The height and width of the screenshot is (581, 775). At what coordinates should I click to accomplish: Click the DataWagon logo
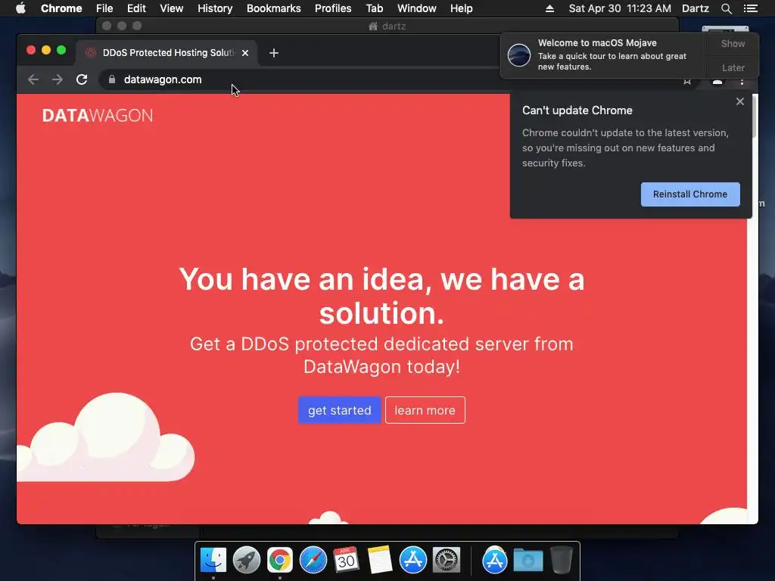click(98, 116)
